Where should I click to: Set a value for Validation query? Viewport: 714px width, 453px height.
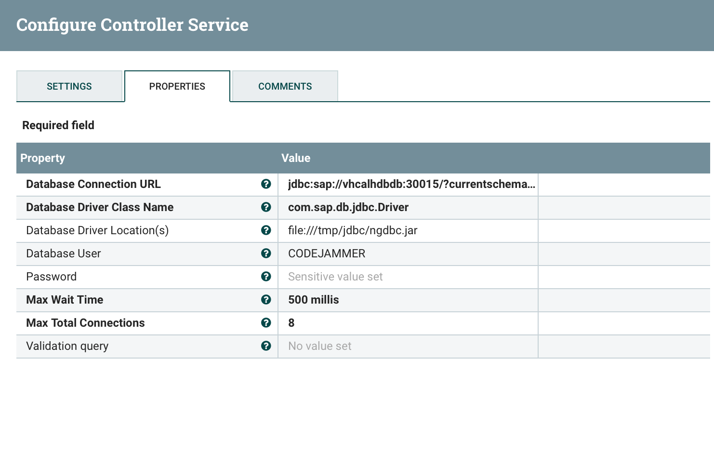(408, 346)
